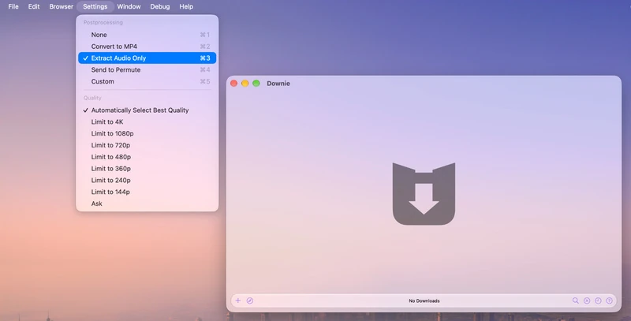This screenshot has width=631, height=321.
Task: Click checked Extract Audio Only item
Action: (x=147, y=58)
